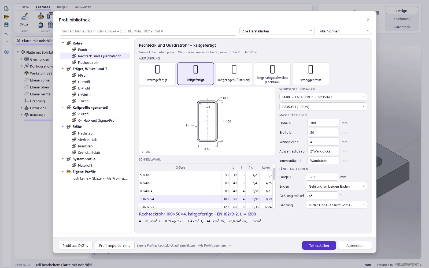Switch to the Biegen ribbon tab
Screen dimensions: 429x268
(62, 7)
